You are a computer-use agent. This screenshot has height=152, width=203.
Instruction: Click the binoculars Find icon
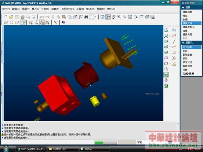[x=86, y=17]
